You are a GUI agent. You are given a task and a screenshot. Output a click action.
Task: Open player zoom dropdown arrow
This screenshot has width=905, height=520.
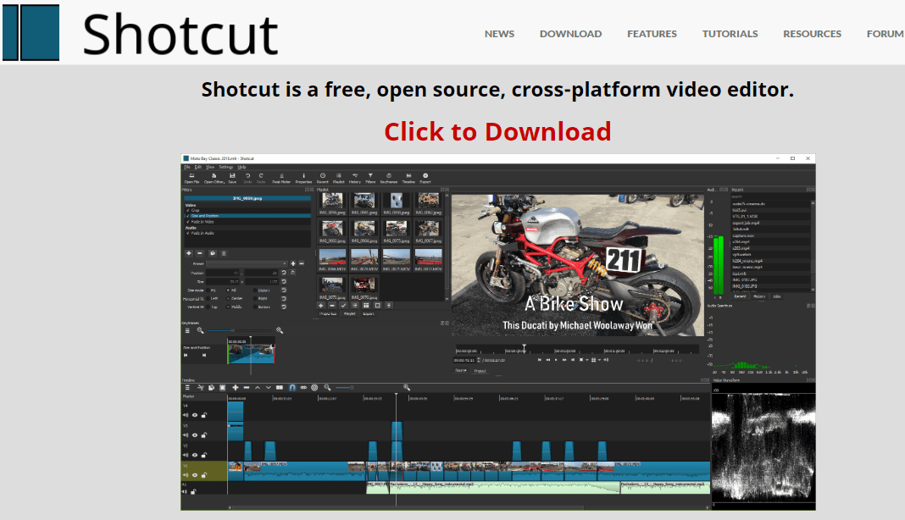(x=587, y=360)
